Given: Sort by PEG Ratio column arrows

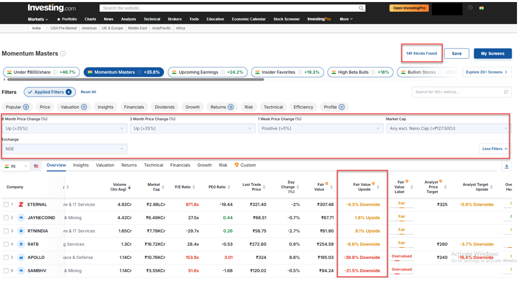Looking at the screenshot, I should (229, 187).
